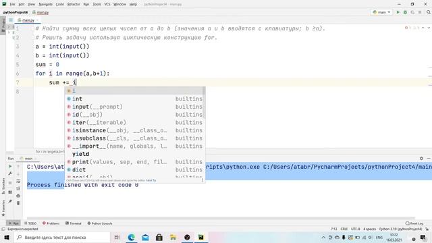Open Python Console tool window tab
Screen dimensions: 432x243
tap(100, 223)
